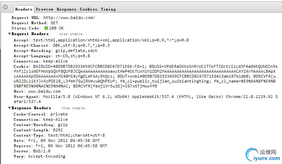
Task: Select the Headers tab
Action: click(24, 9)
